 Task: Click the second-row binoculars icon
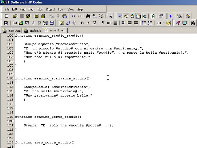pos(193,23)
